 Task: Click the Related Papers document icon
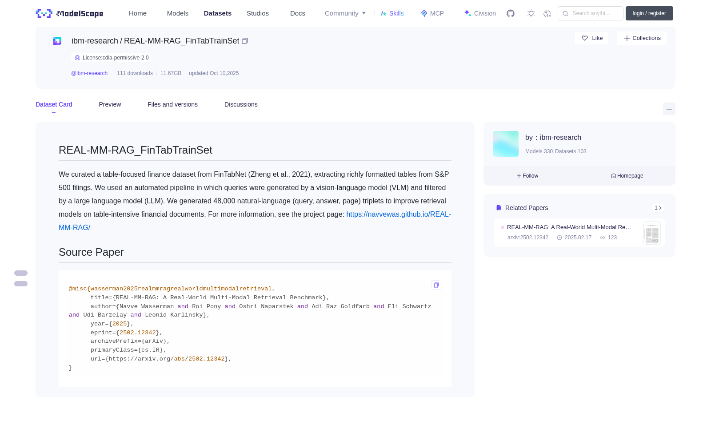(x=499, y=208)
